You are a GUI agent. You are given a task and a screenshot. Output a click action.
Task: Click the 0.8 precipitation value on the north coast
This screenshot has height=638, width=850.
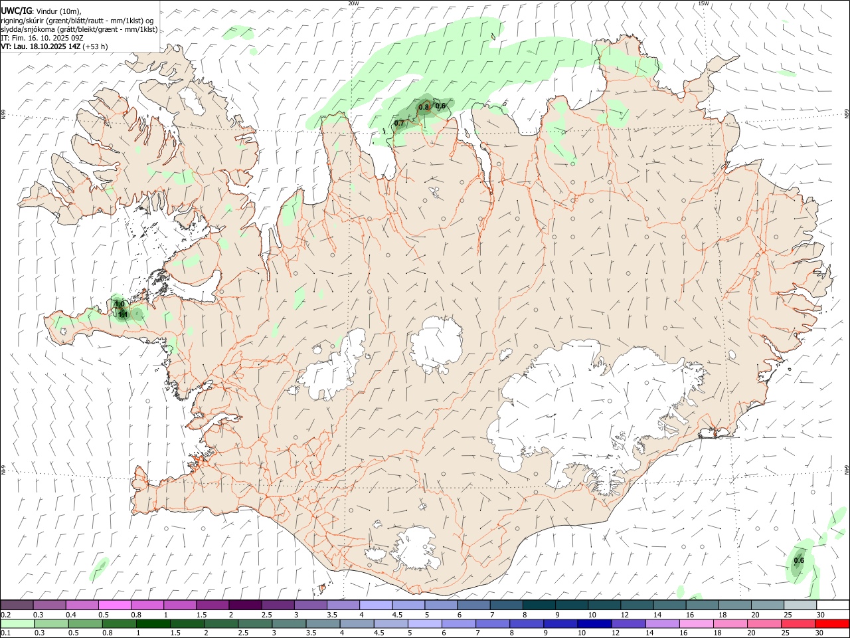click(424, 107)
